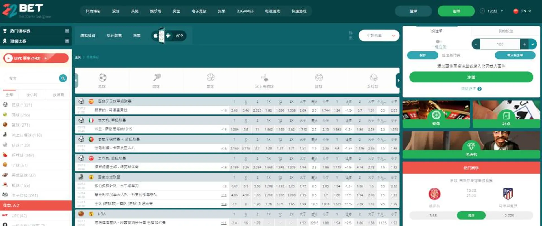Toggle the one-click bet switch
This screenshot has width=542, height=226.
point(438,42)
